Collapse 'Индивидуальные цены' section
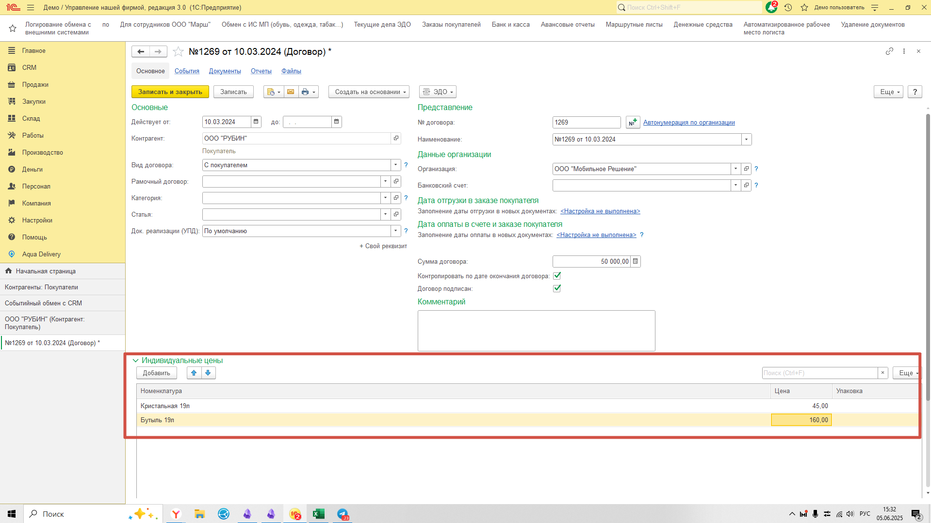Screen dimensions: 931x523 coord(135,361)
